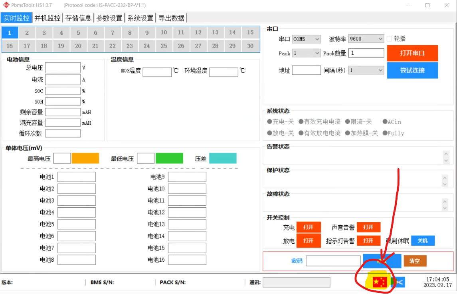This screenshot has width=457, height=294.
Task: Expand the 波特率 9600 dropdown
Action: coord(366,39)
